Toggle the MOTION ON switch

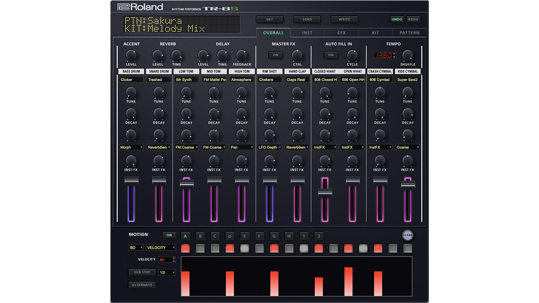pyautogui.click(x=169, y=235)
